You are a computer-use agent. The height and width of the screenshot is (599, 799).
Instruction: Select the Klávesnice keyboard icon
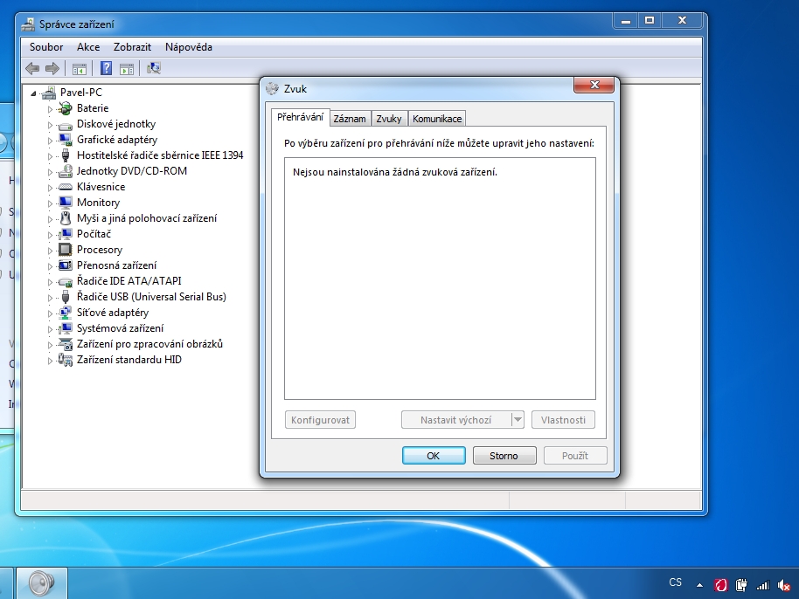pyautogui.click(x=66, y=187)
